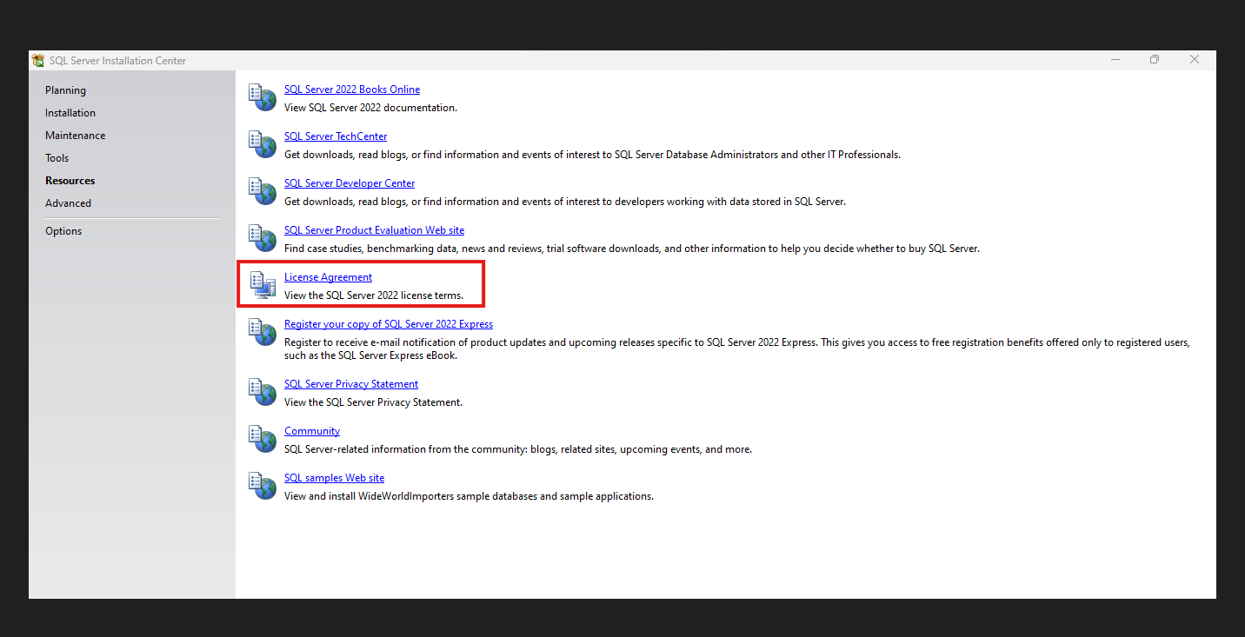The height and width of the screenshot is (637, 1245).
Task: Click the 'SQL Server Installation Center' window title
Action: [x=118, y=61]
